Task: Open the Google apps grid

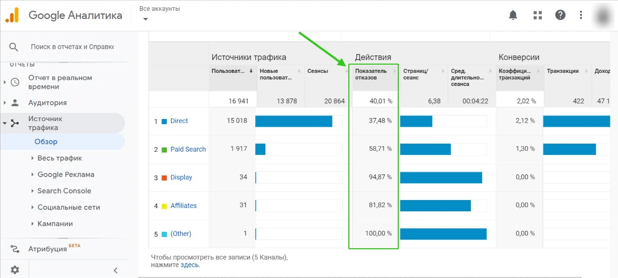Action: tap(538, 15)
